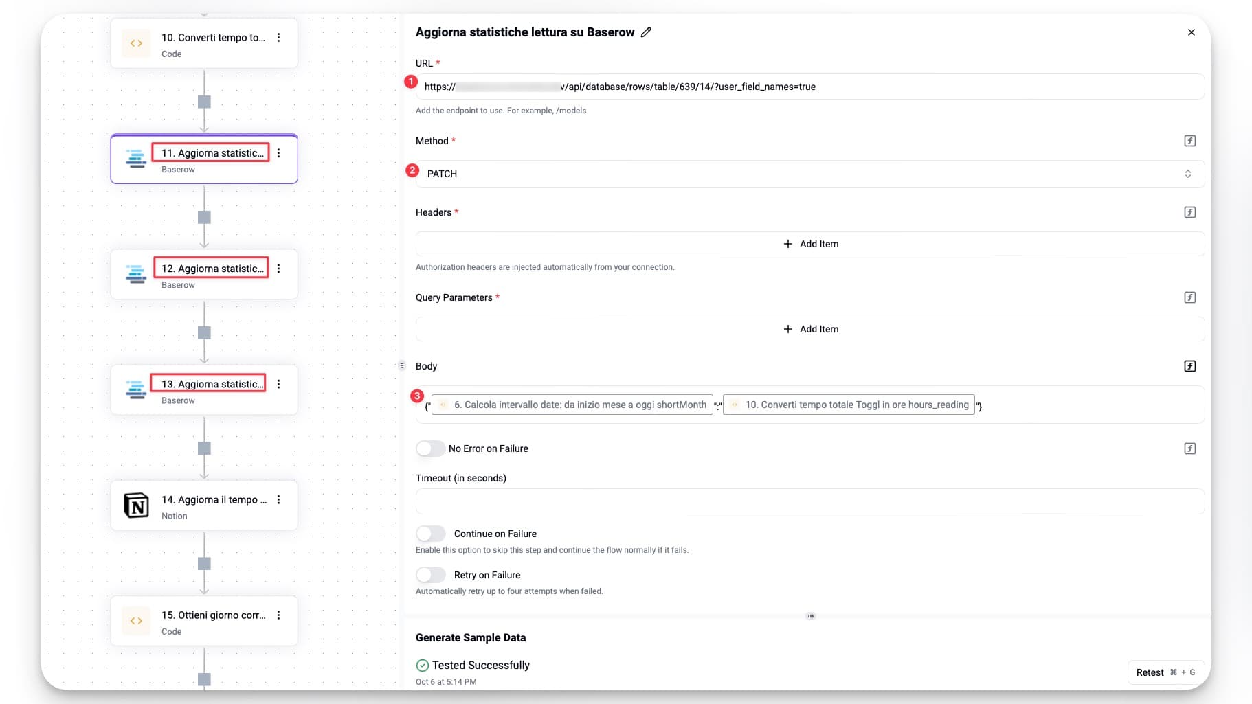Click the Timeout in seconds field
The height and width of the screenshot is (704, 1252).
(x=809, y=501)
